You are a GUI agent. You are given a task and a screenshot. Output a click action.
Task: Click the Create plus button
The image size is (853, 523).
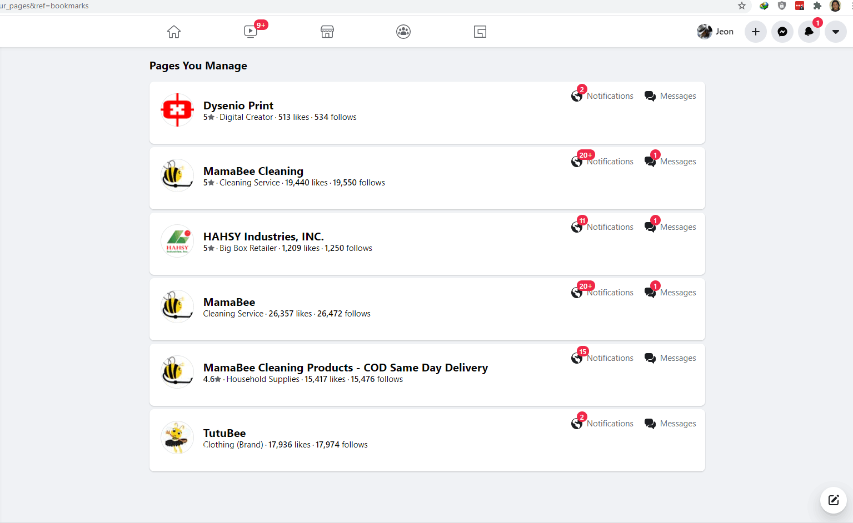[756, 32]
